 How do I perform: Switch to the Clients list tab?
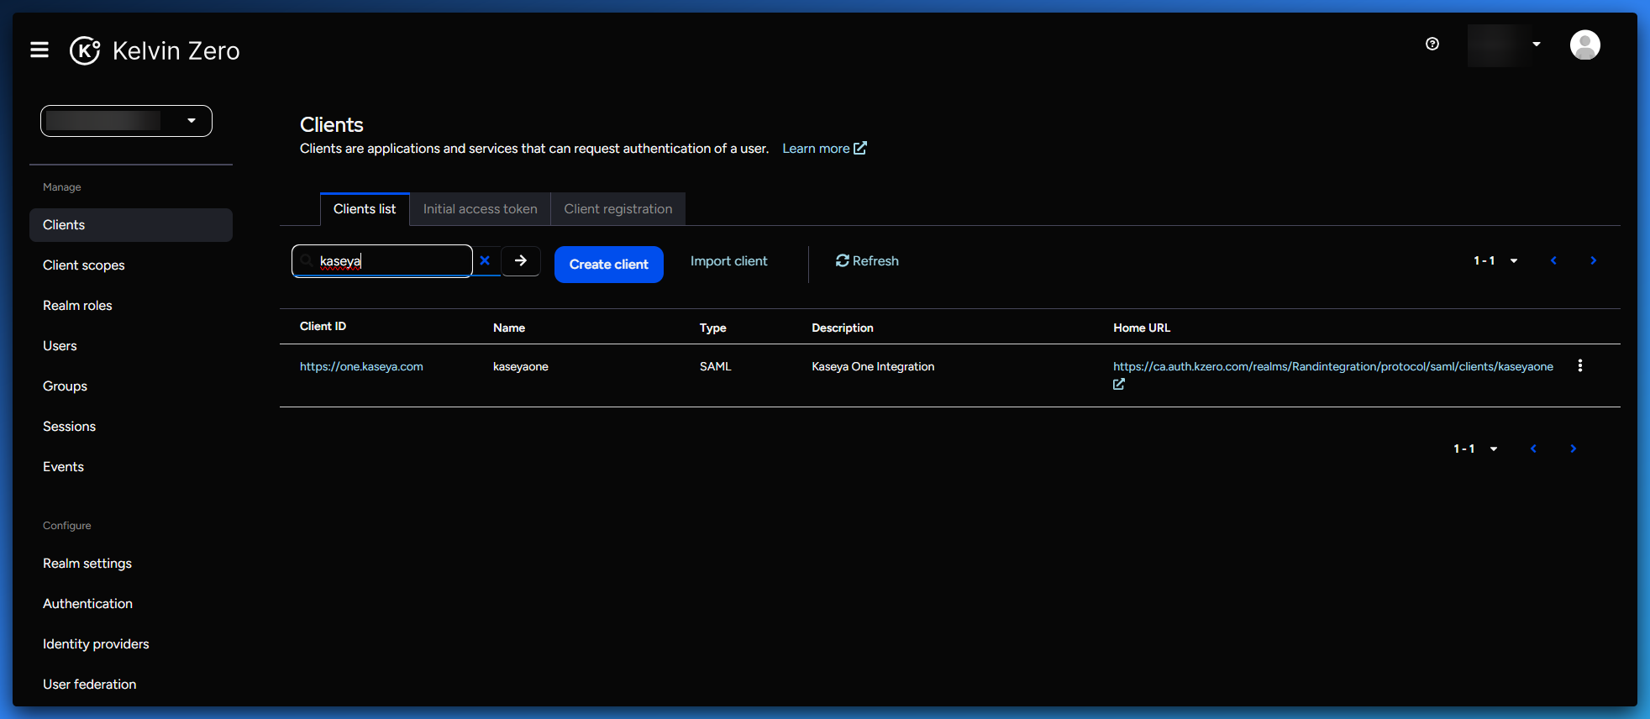(365, 209)
